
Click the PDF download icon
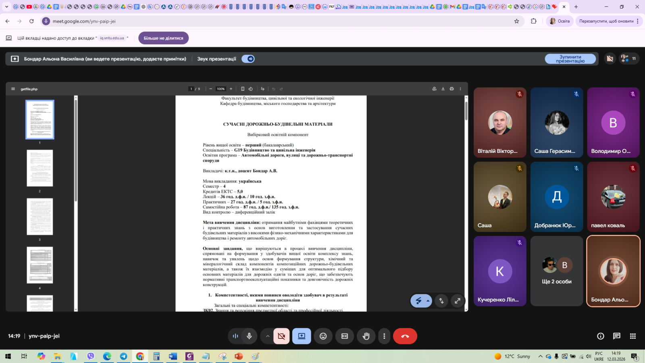(443, 89)
